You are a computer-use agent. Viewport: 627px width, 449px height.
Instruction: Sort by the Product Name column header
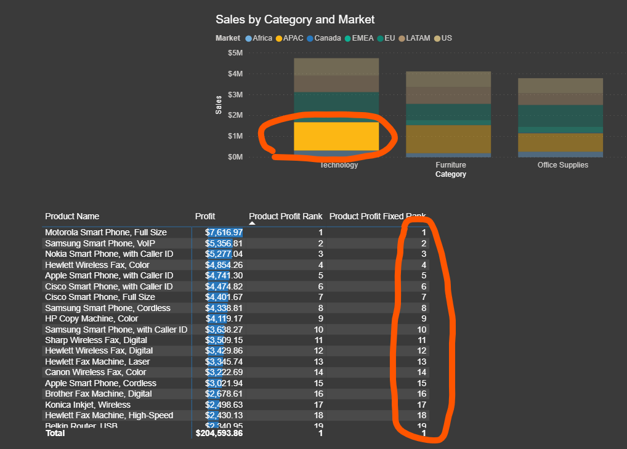72,216
